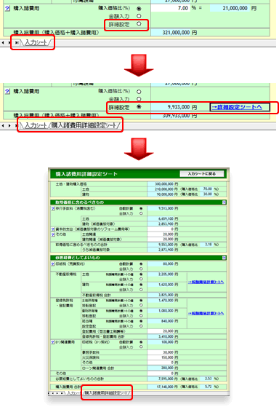Image resolution: width=279 pixels, height=407 pixels.
Task: Select the 購入諸費用詳細設定シート title heading
Action: pyautogui.click(x=86, y=174)
